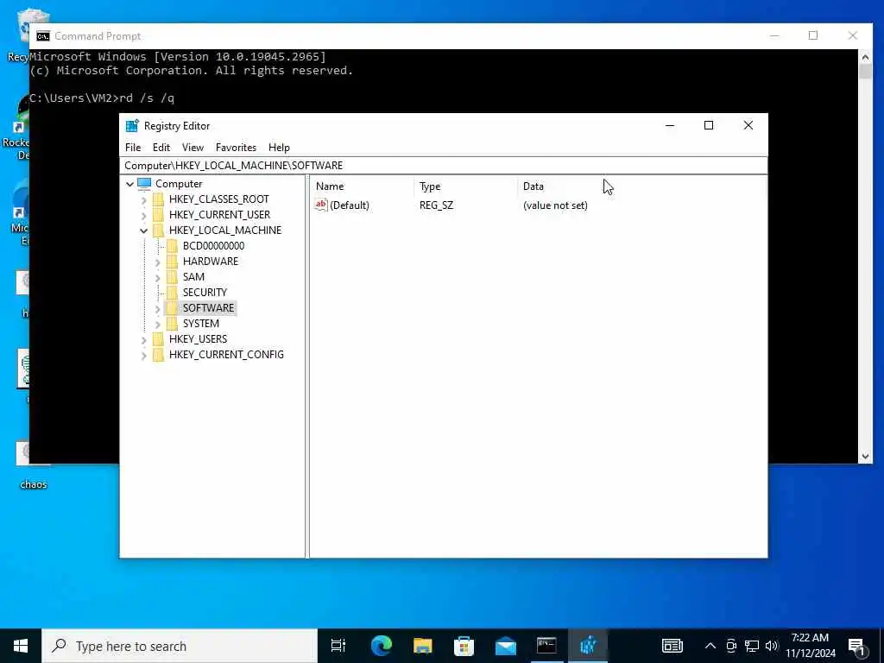Expand the HARDWARE key chevron

pos(158,262)
